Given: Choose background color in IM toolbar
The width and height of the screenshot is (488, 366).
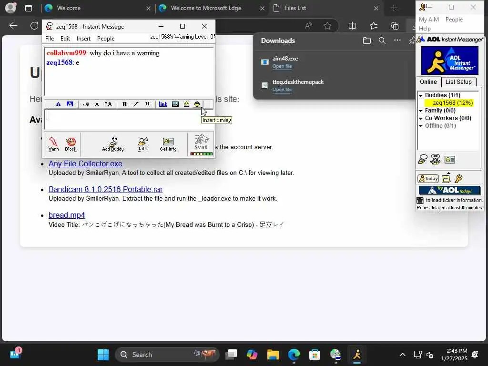Looking at the screenshot, I should (x=70, y=104).
